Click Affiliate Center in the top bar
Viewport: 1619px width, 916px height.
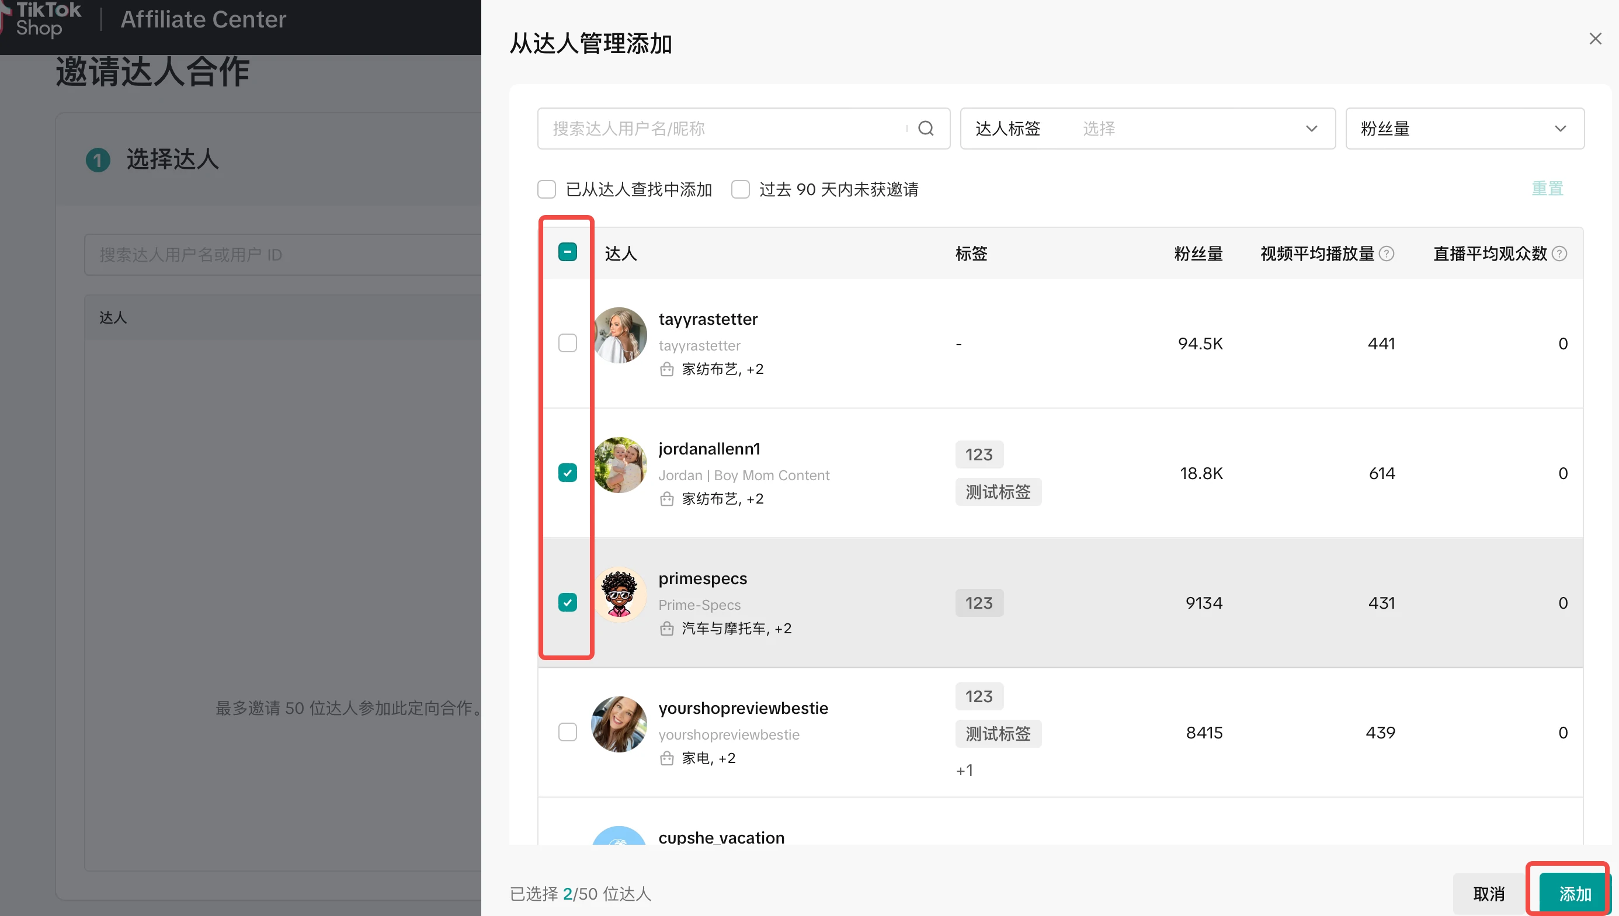pos(203,19)
